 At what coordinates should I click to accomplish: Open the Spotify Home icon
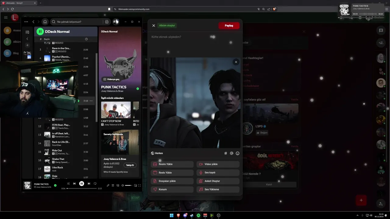(45, 22)
